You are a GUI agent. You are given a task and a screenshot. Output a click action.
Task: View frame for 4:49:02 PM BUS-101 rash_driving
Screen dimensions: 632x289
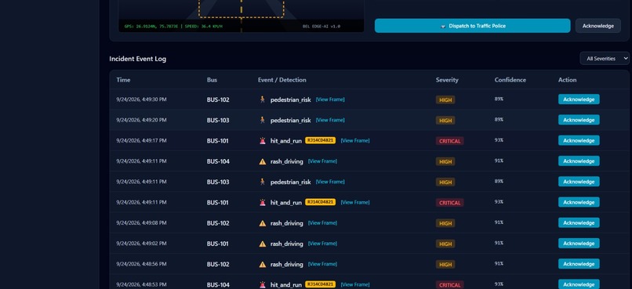(x=322, y=243)
